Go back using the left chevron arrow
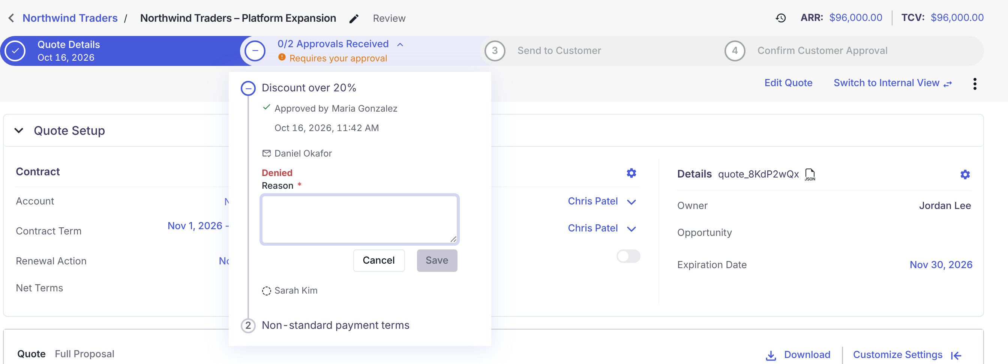Screen dimensions: 1008x364 point(11,18)
